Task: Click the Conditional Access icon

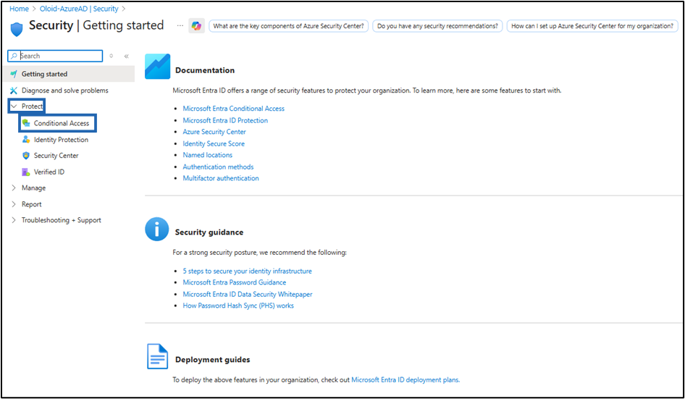Action: pos(26,123)
